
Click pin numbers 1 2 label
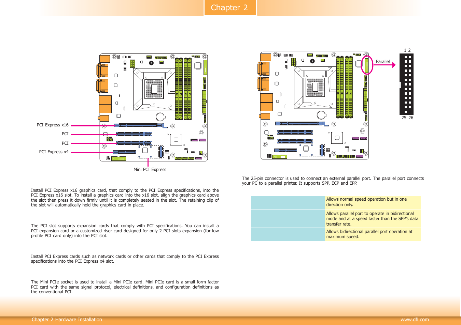[407, 50]
